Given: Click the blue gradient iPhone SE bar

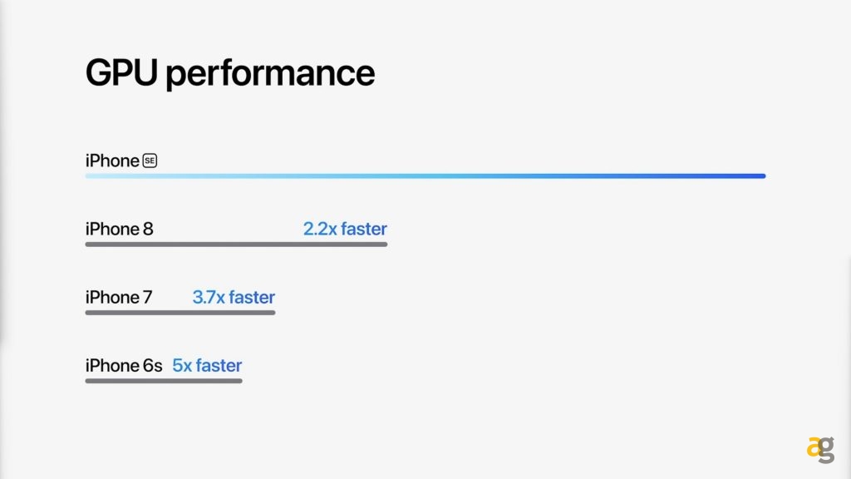Looking at the screenshot, I should click(425, 176).
